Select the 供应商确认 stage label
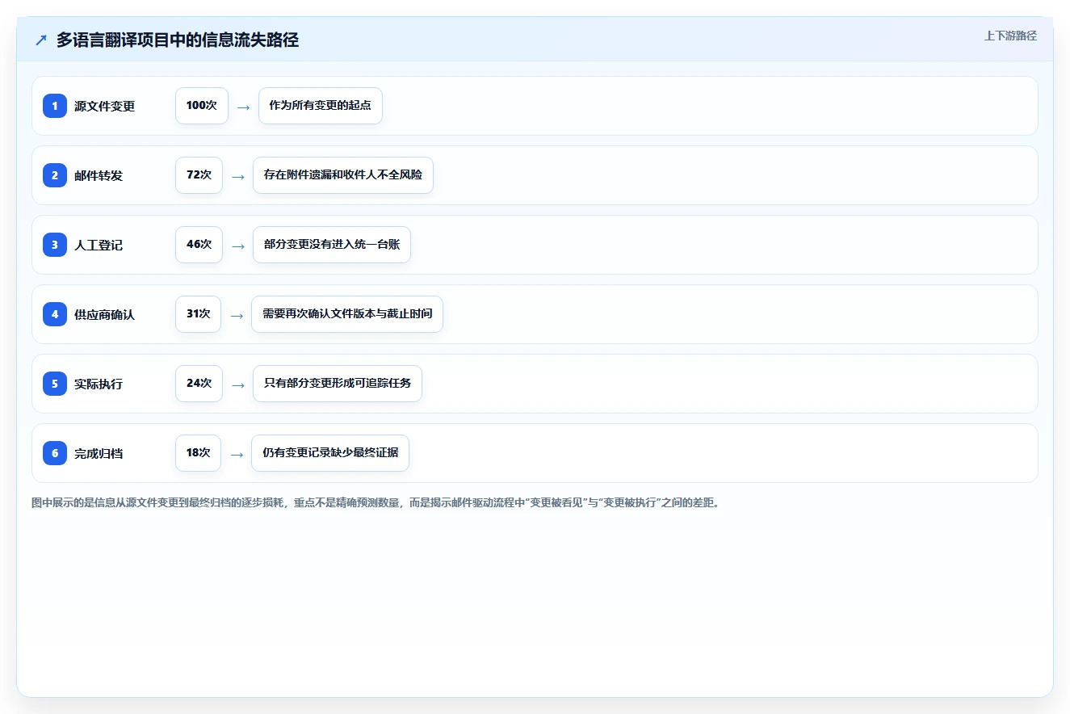1070x714 pixels. tap(104, 314)
